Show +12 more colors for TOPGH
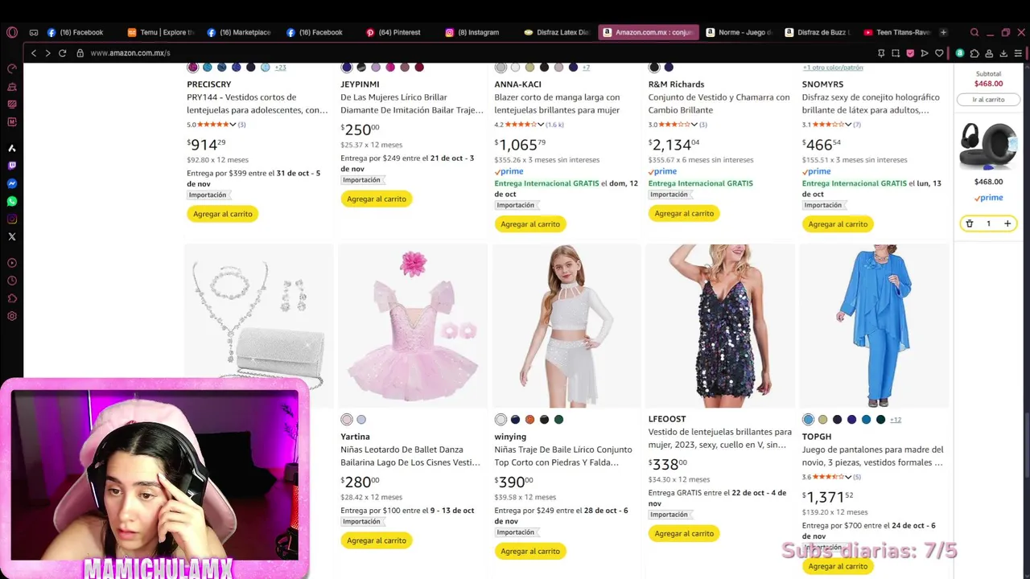The width and height of the screenshot is (1030, 579). point(896,419)
